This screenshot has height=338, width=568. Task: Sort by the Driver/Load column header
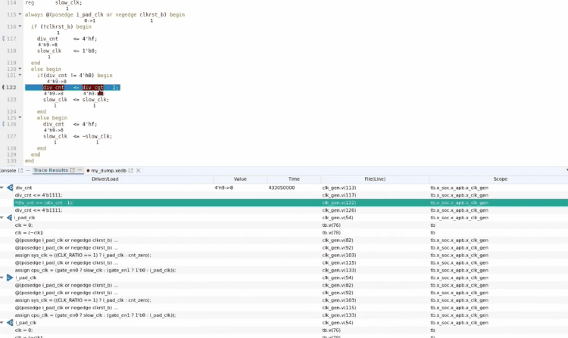105,179
